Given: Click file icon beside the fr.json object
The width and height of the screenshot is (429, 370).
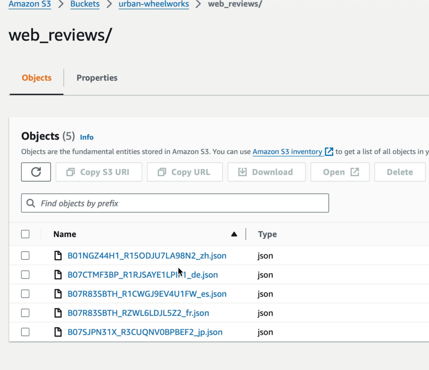Looking at the screenshot, I should pos(58,313).
